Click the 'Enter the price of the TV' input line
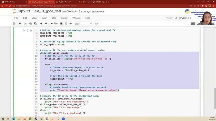 pos(78,59)
